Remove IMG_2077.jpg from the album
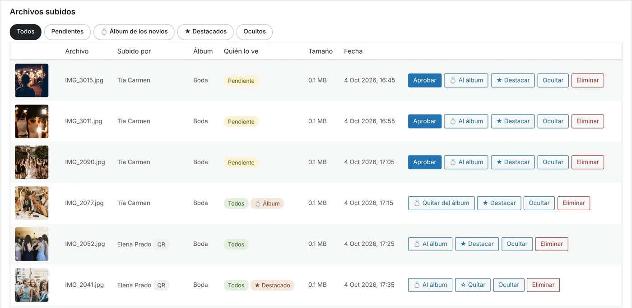 (441, 203)
